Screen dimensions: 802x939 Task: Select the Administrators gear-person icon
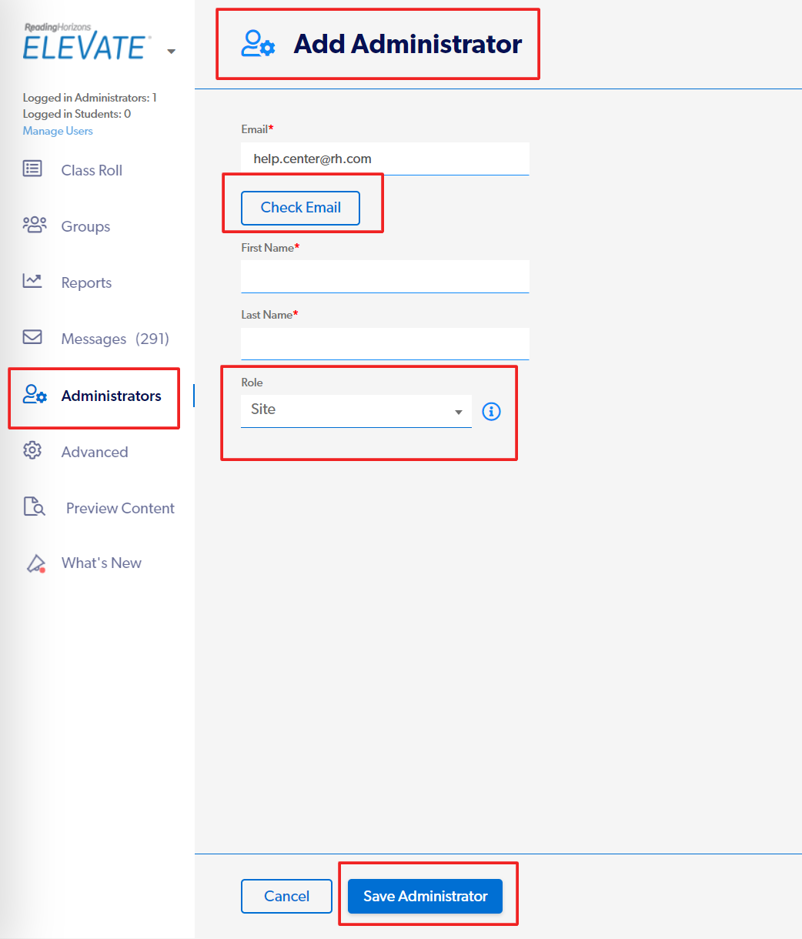click(32, 395)
